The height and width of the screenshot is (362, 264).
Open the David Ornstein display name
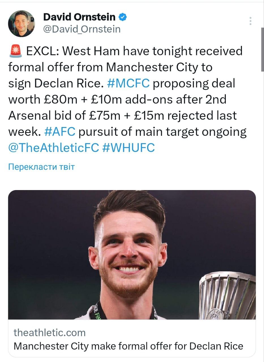(x=79, y=17)
